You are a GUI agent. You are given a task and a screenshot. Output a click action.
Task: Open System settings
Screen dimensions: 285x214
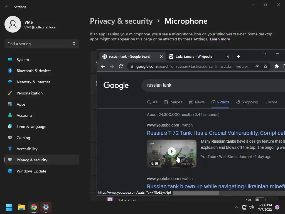click(x=42, y=60)
